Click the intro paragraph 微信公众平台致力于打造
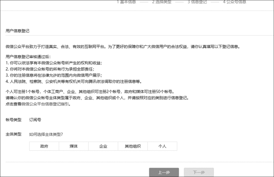 click(123, 46)
